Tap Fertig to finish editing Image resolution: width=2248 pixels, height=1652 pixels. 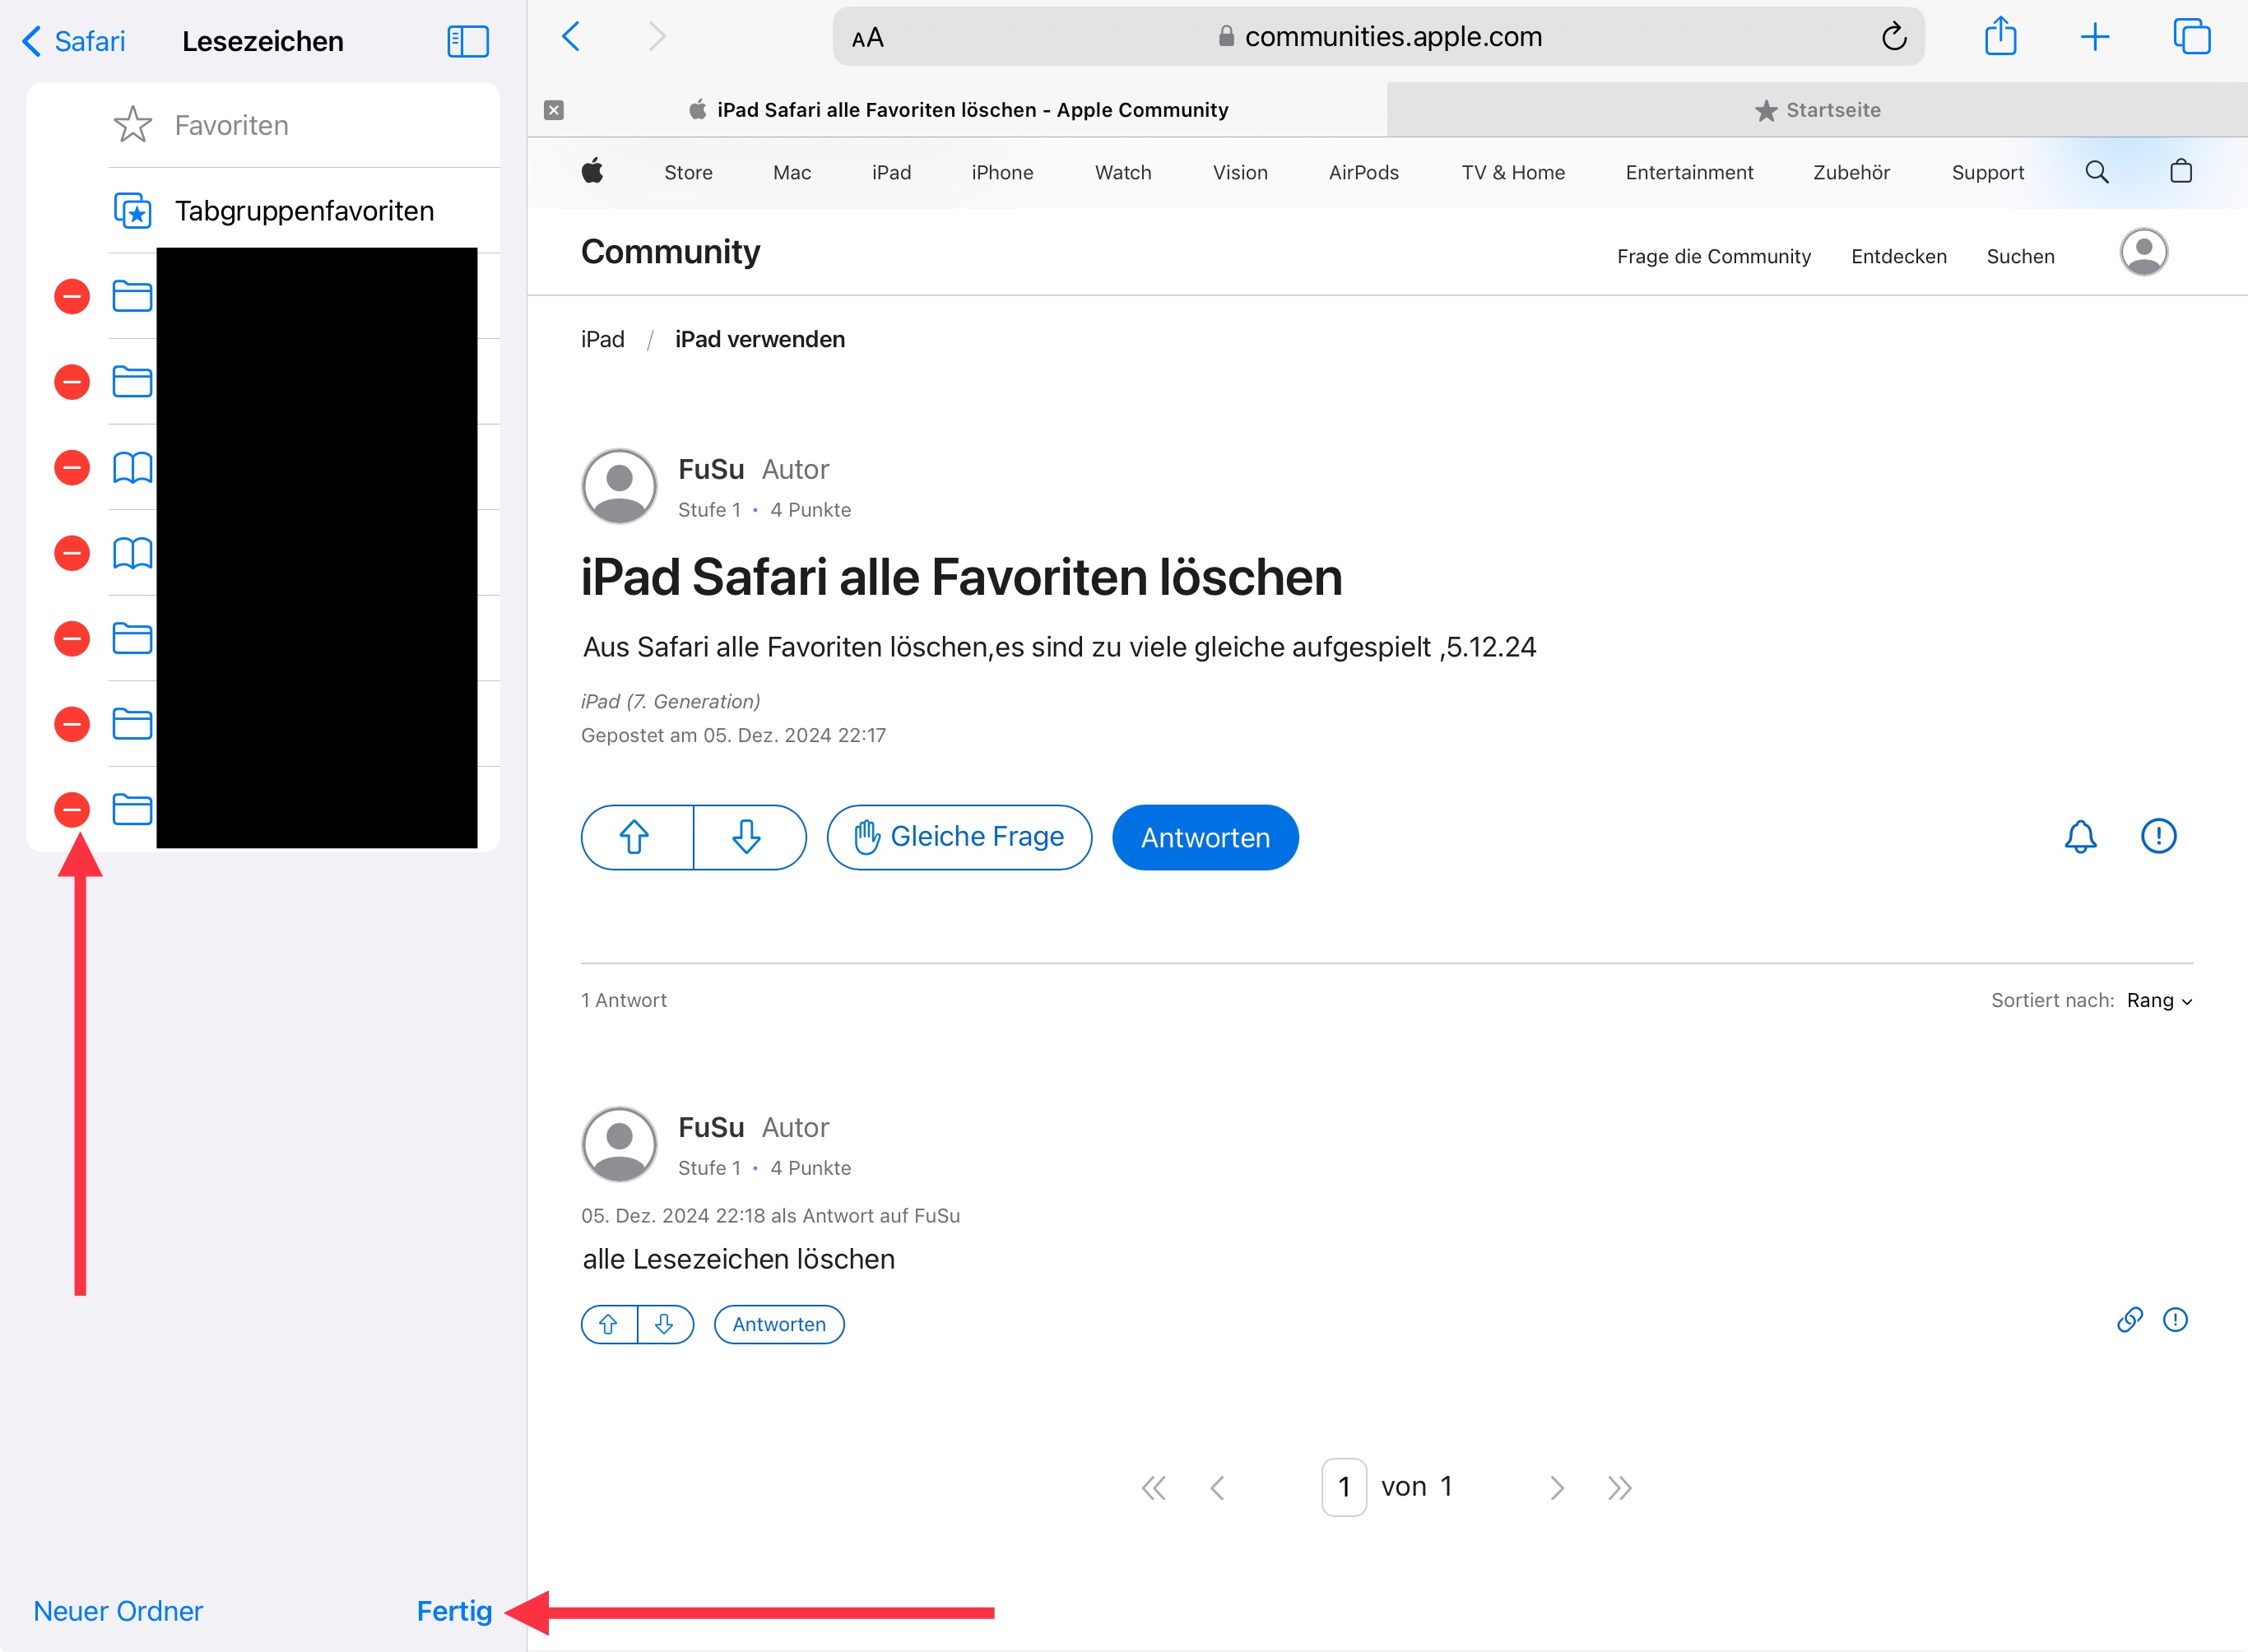[x=454, y=1611]
